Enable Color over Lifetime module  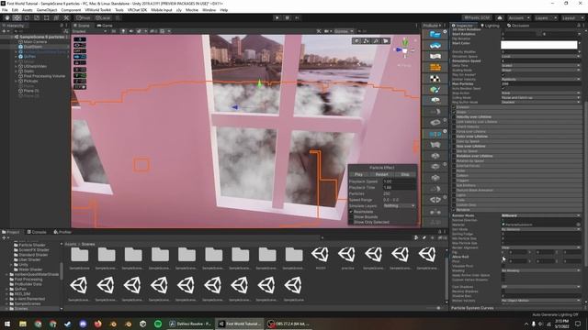(454, 137)
